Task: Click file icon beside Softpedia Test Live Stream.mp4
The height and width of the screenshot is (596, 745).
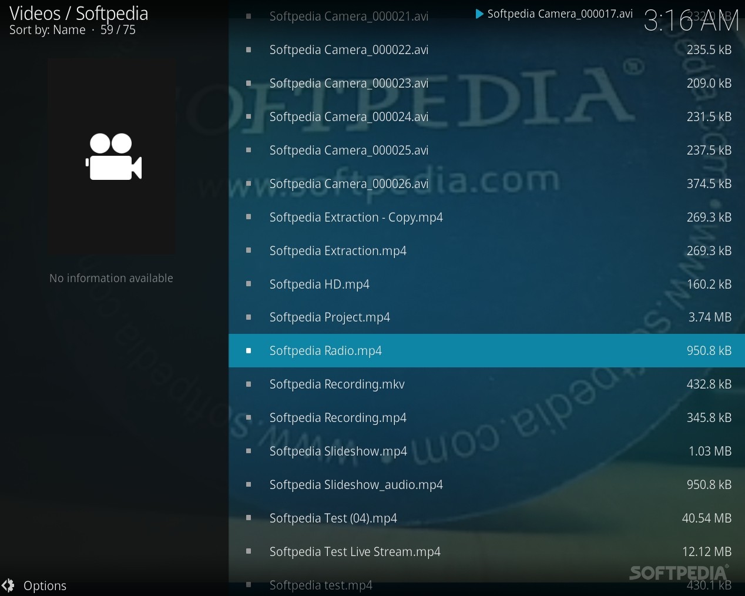Action: (x=249, y=552)
